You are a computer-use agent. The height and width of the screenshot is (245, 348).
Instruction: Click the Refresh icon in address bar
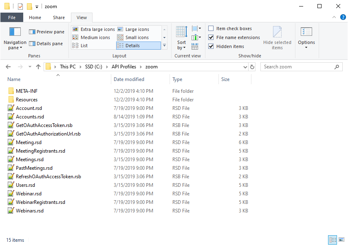(252, 67)
